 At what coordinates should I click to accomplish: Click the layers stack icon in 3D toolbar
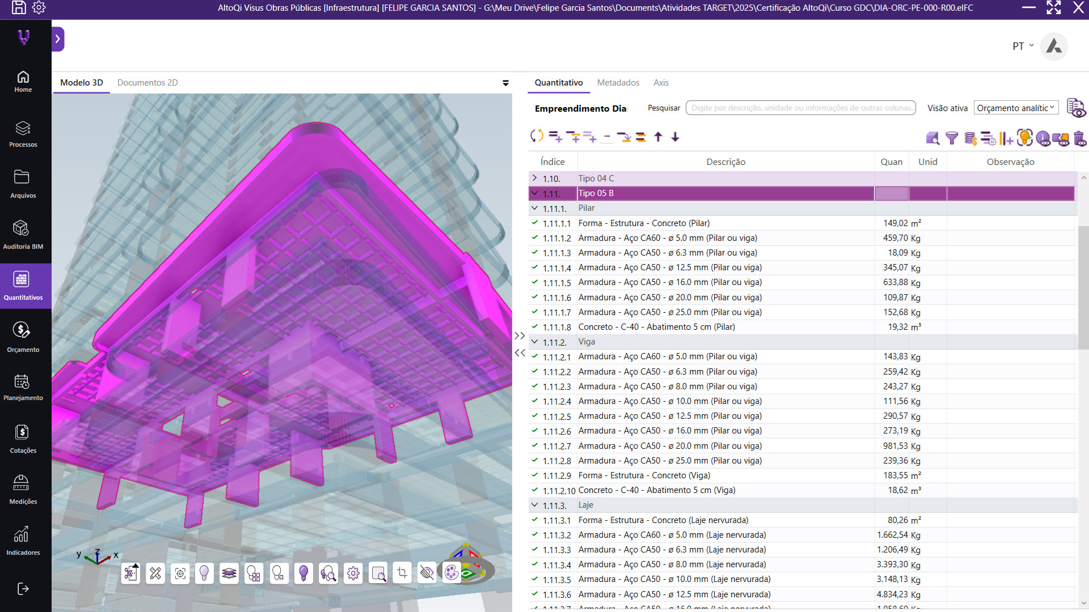click(229, 573)
